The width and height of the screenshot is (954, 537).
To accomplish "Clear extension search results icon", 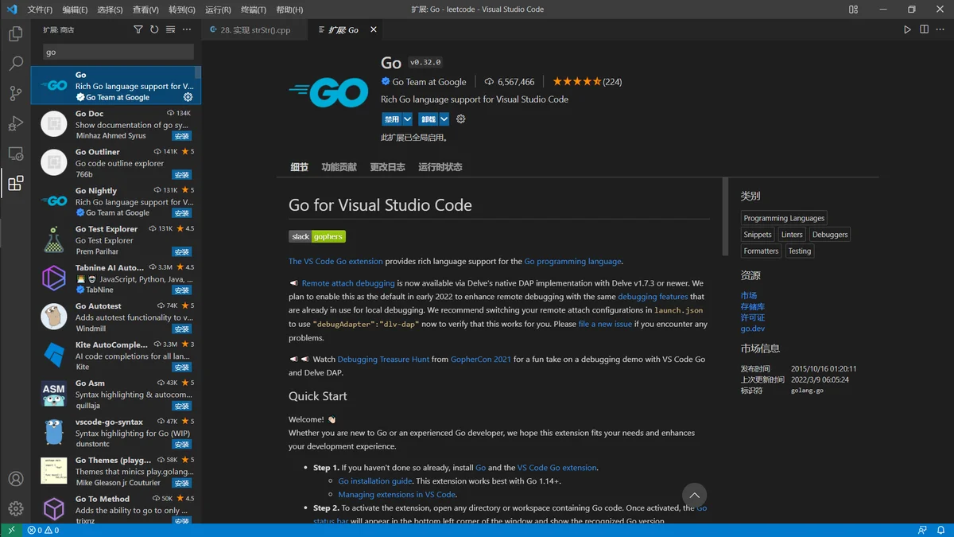I will pos(170,29).
